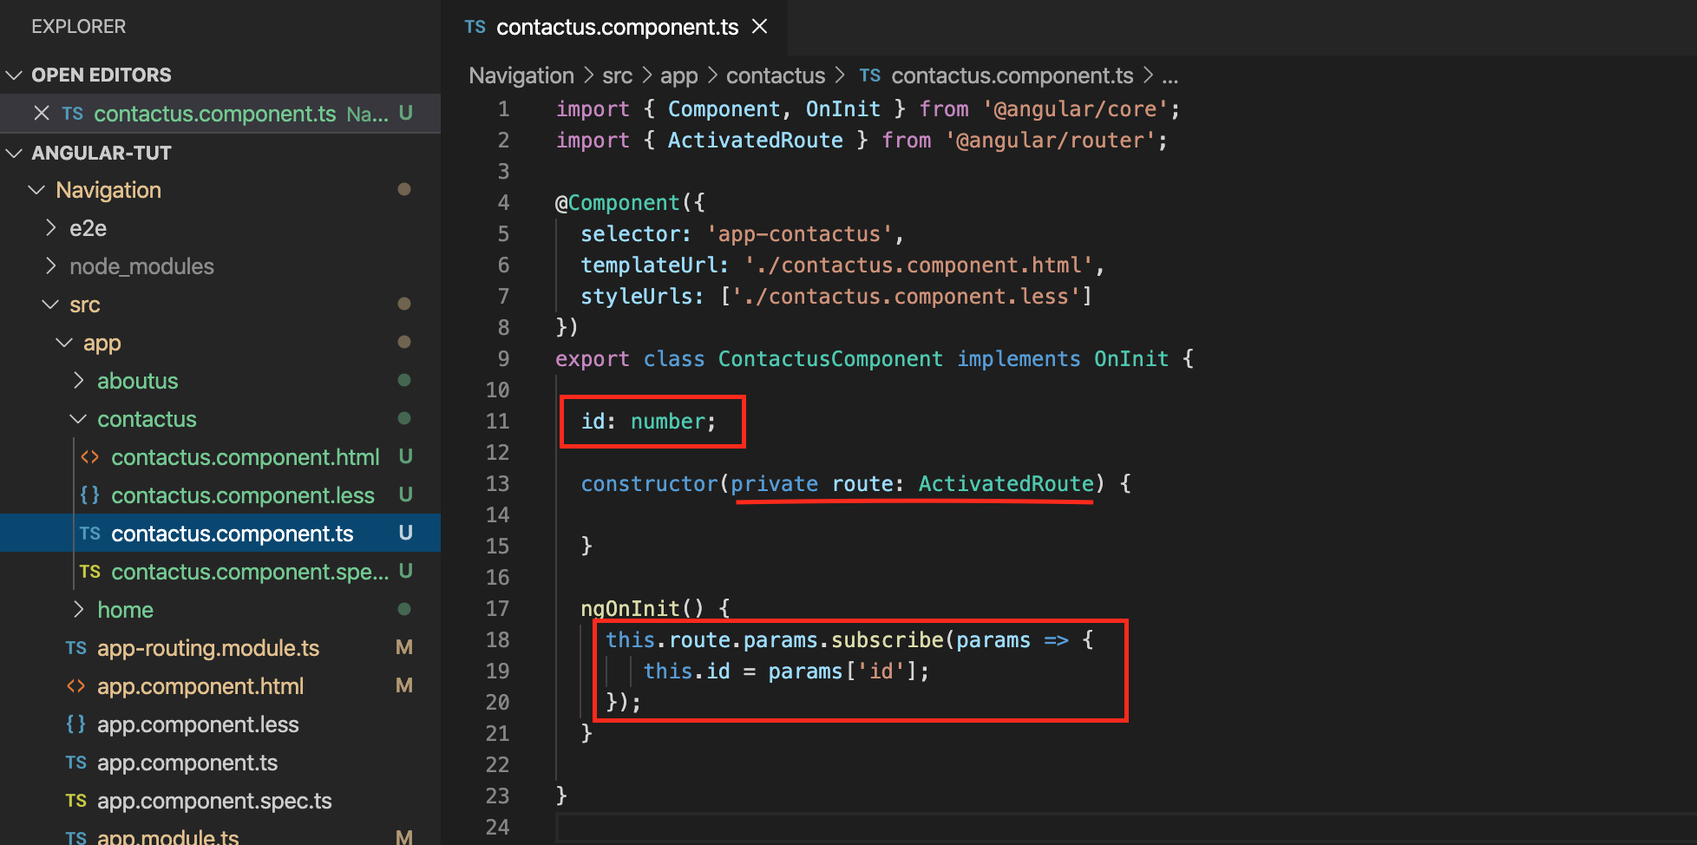Place cursor on 'id: number;' line
The image size is (1697, 845).
point(648,421)
